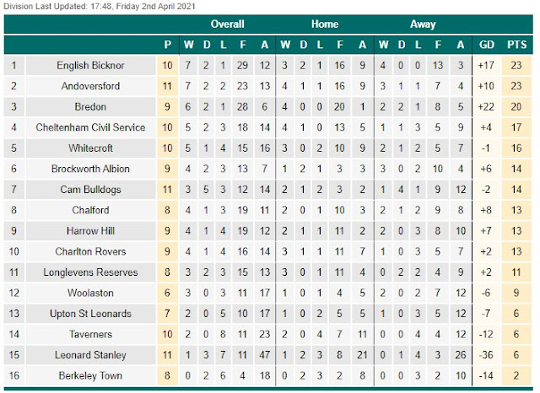Sort by the PTS column header
The width and height of the screenshot is (540, 393).
click(517, 45)
